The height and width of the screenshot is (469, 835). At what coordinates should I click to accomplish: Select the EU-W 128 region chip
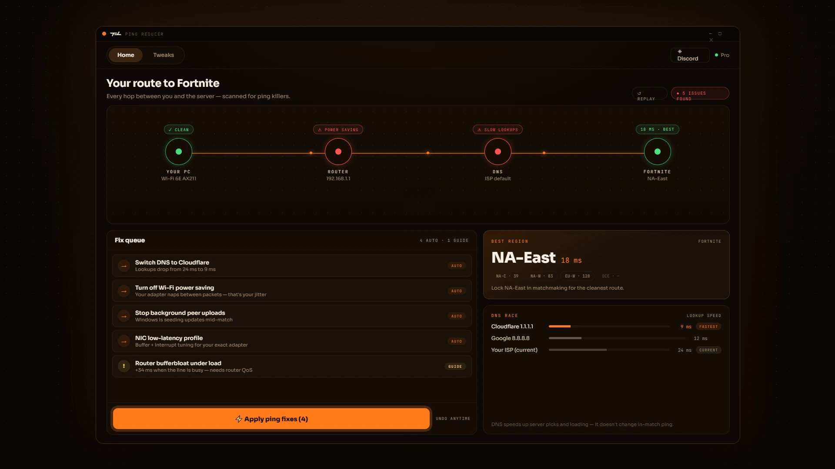[578, 276]
